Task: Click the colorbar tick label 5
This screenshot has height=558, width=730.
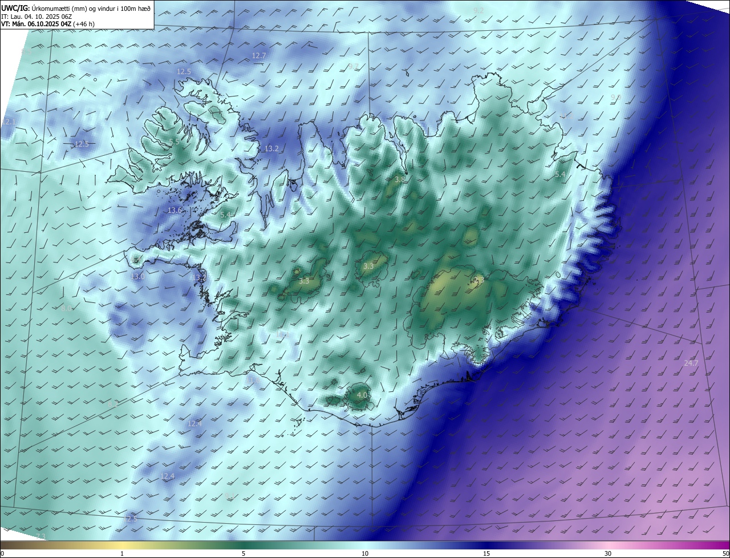Action: pyautogui.click(x=244, y=553)
